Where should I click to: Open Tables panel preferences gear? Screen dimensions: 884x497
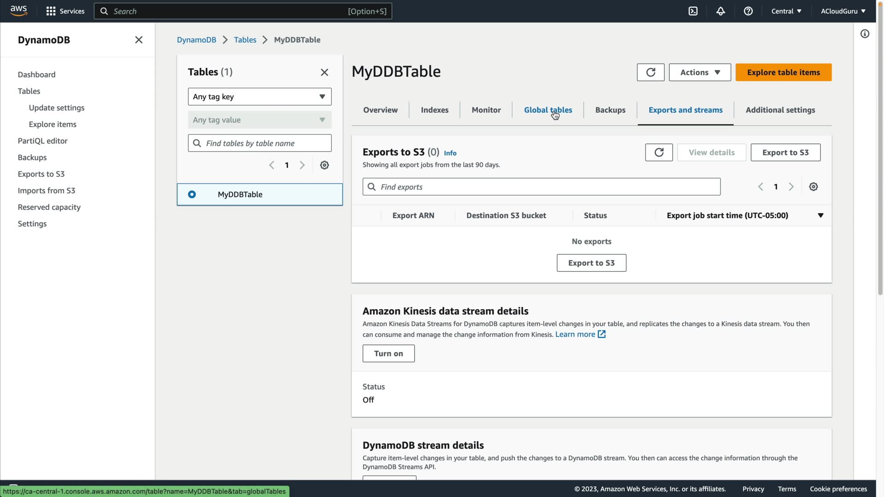pyautogui.click(x=324, y=165)
